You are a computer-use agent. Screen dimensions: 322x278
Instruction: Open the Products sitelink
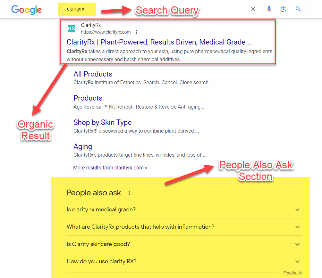pos(88,98)
